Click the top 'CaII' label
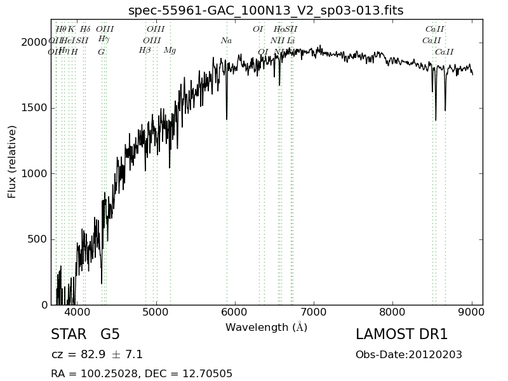508x381 pixels. point(434,29)
